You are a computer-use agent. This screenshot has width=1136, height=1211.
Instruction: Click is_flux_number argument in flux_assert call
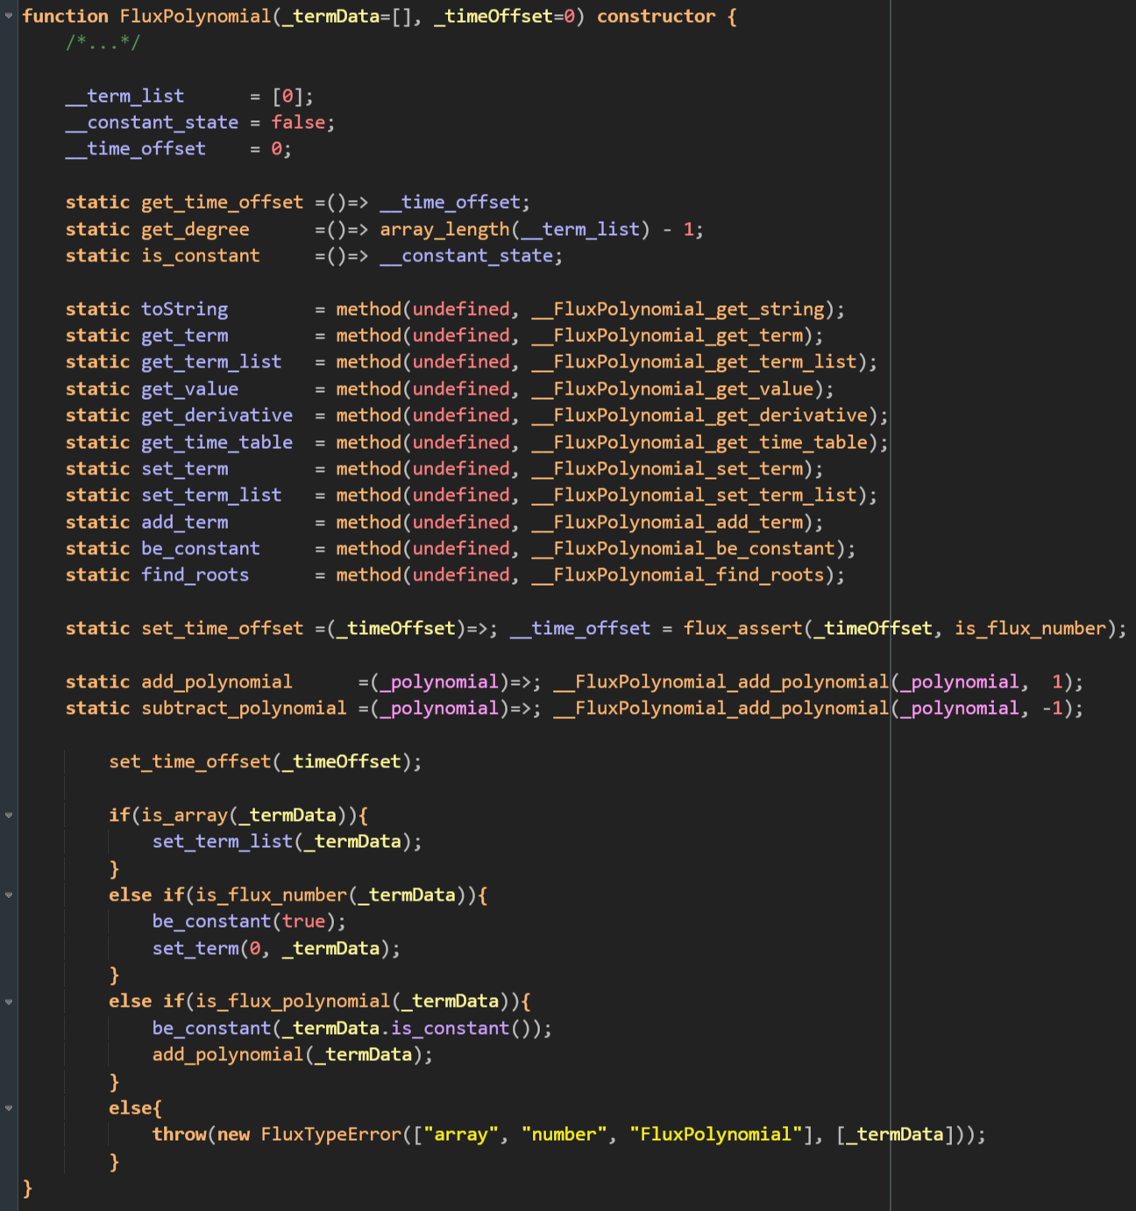[1030, 628]
